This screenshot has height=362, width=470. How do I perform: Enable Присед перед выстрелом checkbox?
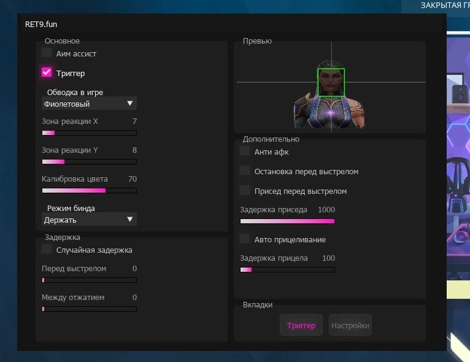(245, 190)
